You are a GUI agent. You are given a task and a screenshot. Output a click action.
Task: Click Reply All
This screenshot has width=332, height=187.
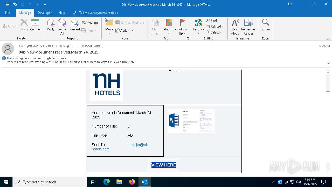62,27
